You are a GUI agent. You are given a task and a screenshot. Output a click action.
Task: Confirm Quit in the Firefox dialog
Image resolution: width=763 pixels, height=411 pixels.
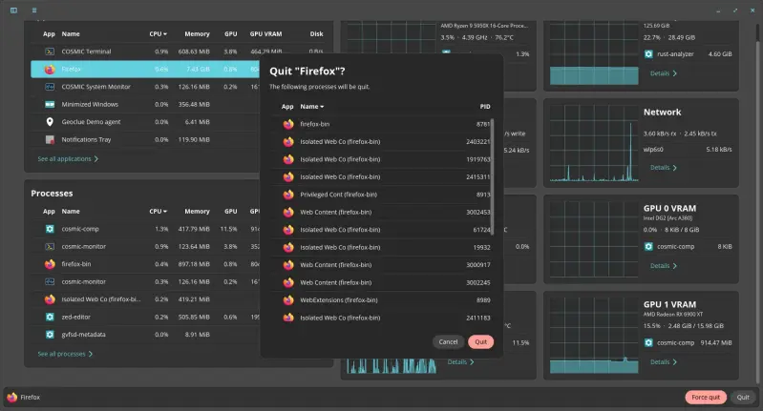click(x=480, y=342)
